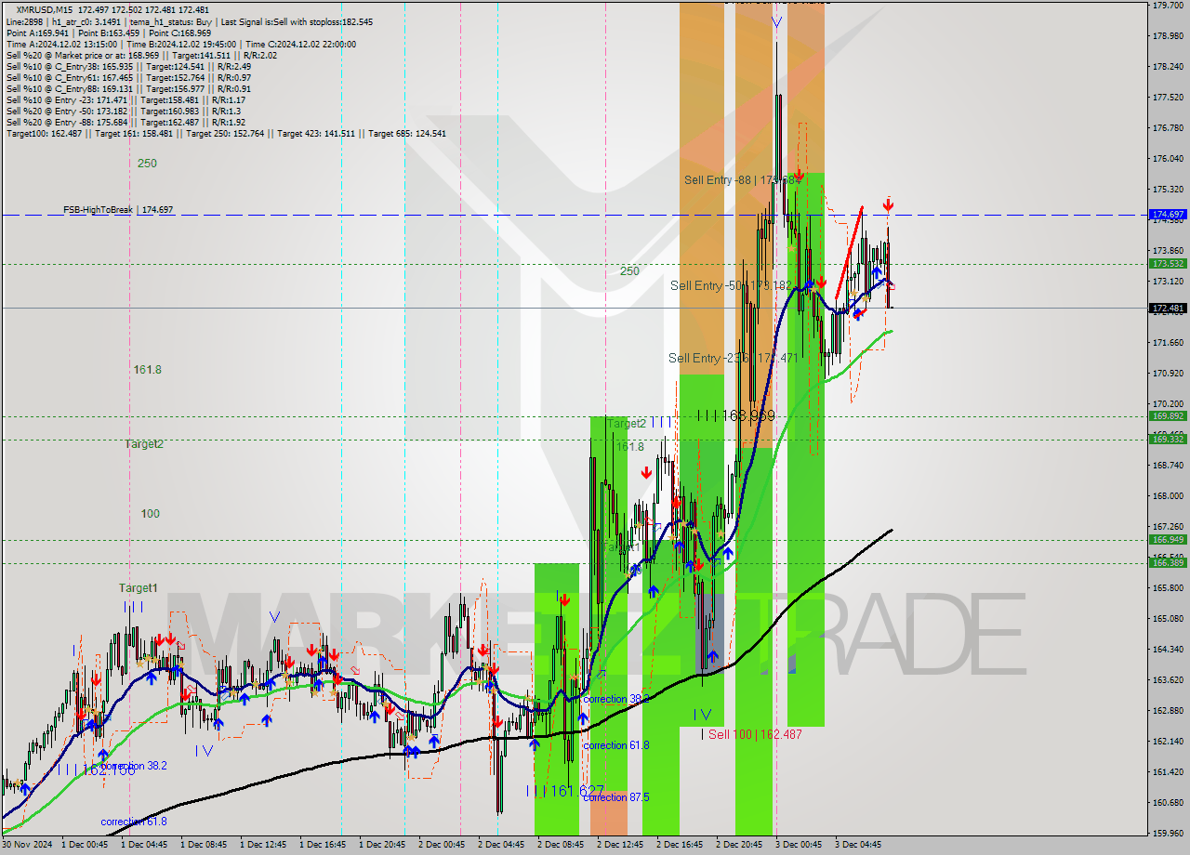This screenshot has height=855, width=1190.
Task: Click the 2 Dec 20:45 time axis label
Action: (739, 845)
